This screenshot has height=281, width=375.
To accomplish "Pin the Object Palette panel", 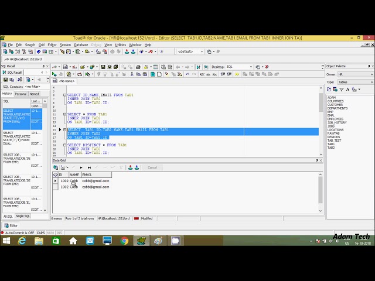I will coord(369,66).
